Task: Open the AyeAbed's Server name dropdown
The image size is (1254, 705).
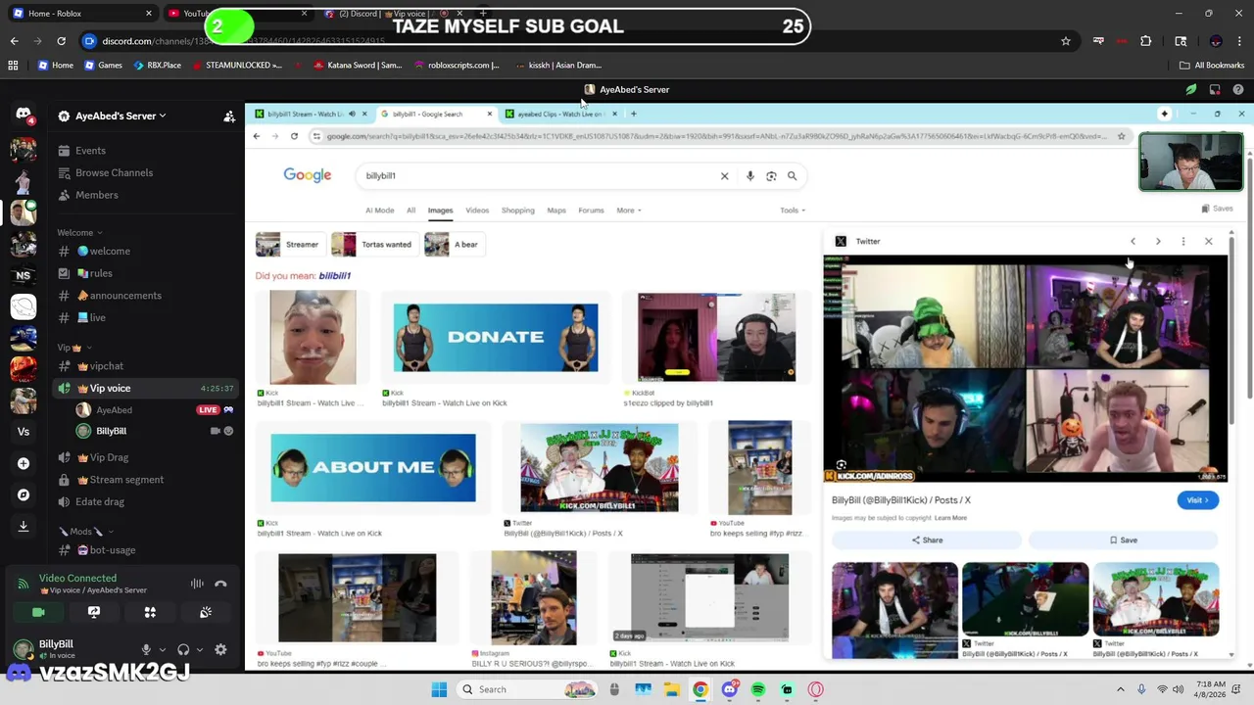Action: tap(121, 116)
